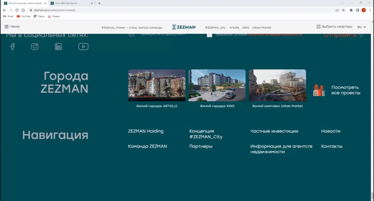Open Новости link
The height and width of the screenshot is (201, 374).
point(331,131)
